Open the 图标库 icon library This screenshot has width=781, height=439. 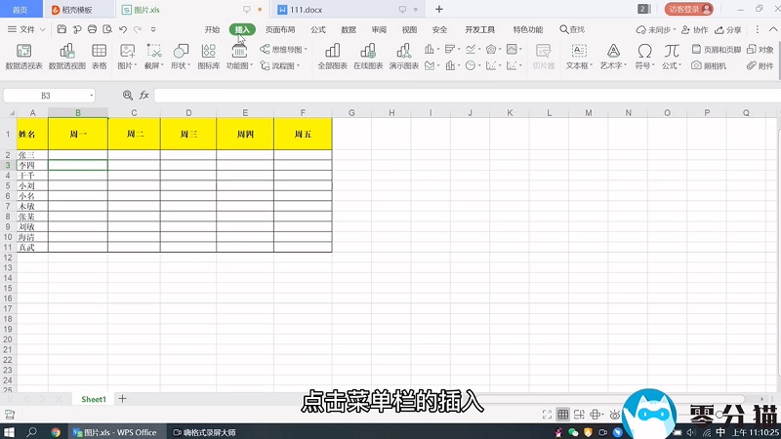click(208, 56)
